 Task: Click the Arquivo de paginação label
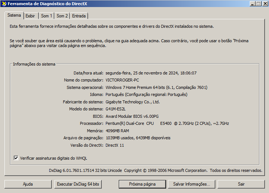(83, 138)
